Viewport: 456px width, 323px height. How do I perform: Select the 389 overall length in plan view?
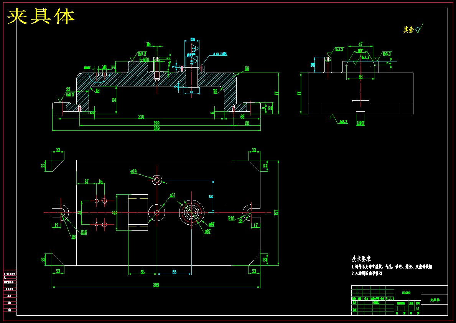156,285
